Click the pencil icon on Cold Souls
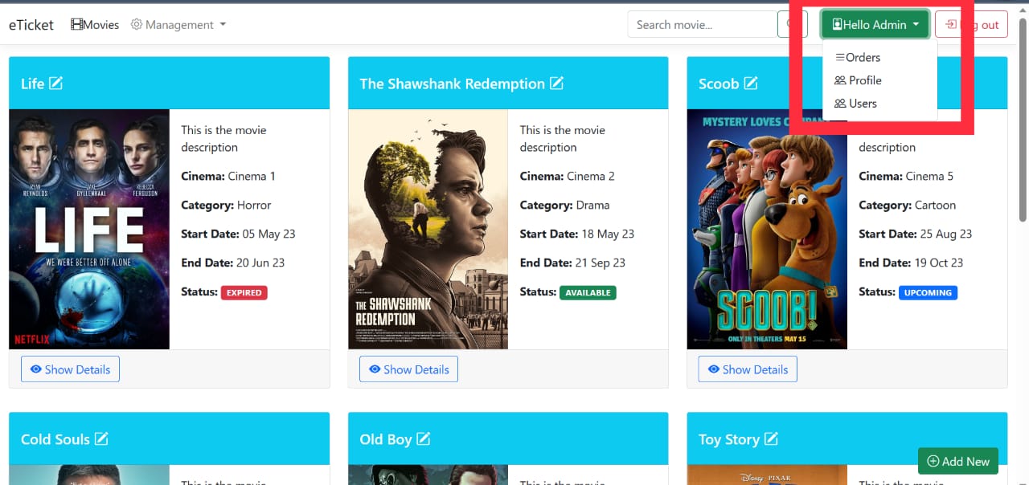The image size is (1029, 485). pos(100,439)
